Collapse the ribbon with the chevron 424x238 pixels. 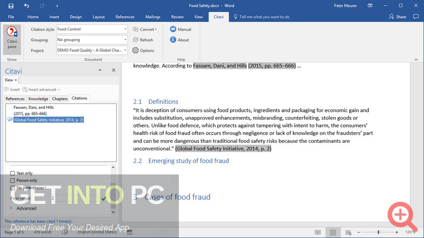[416, 59]
